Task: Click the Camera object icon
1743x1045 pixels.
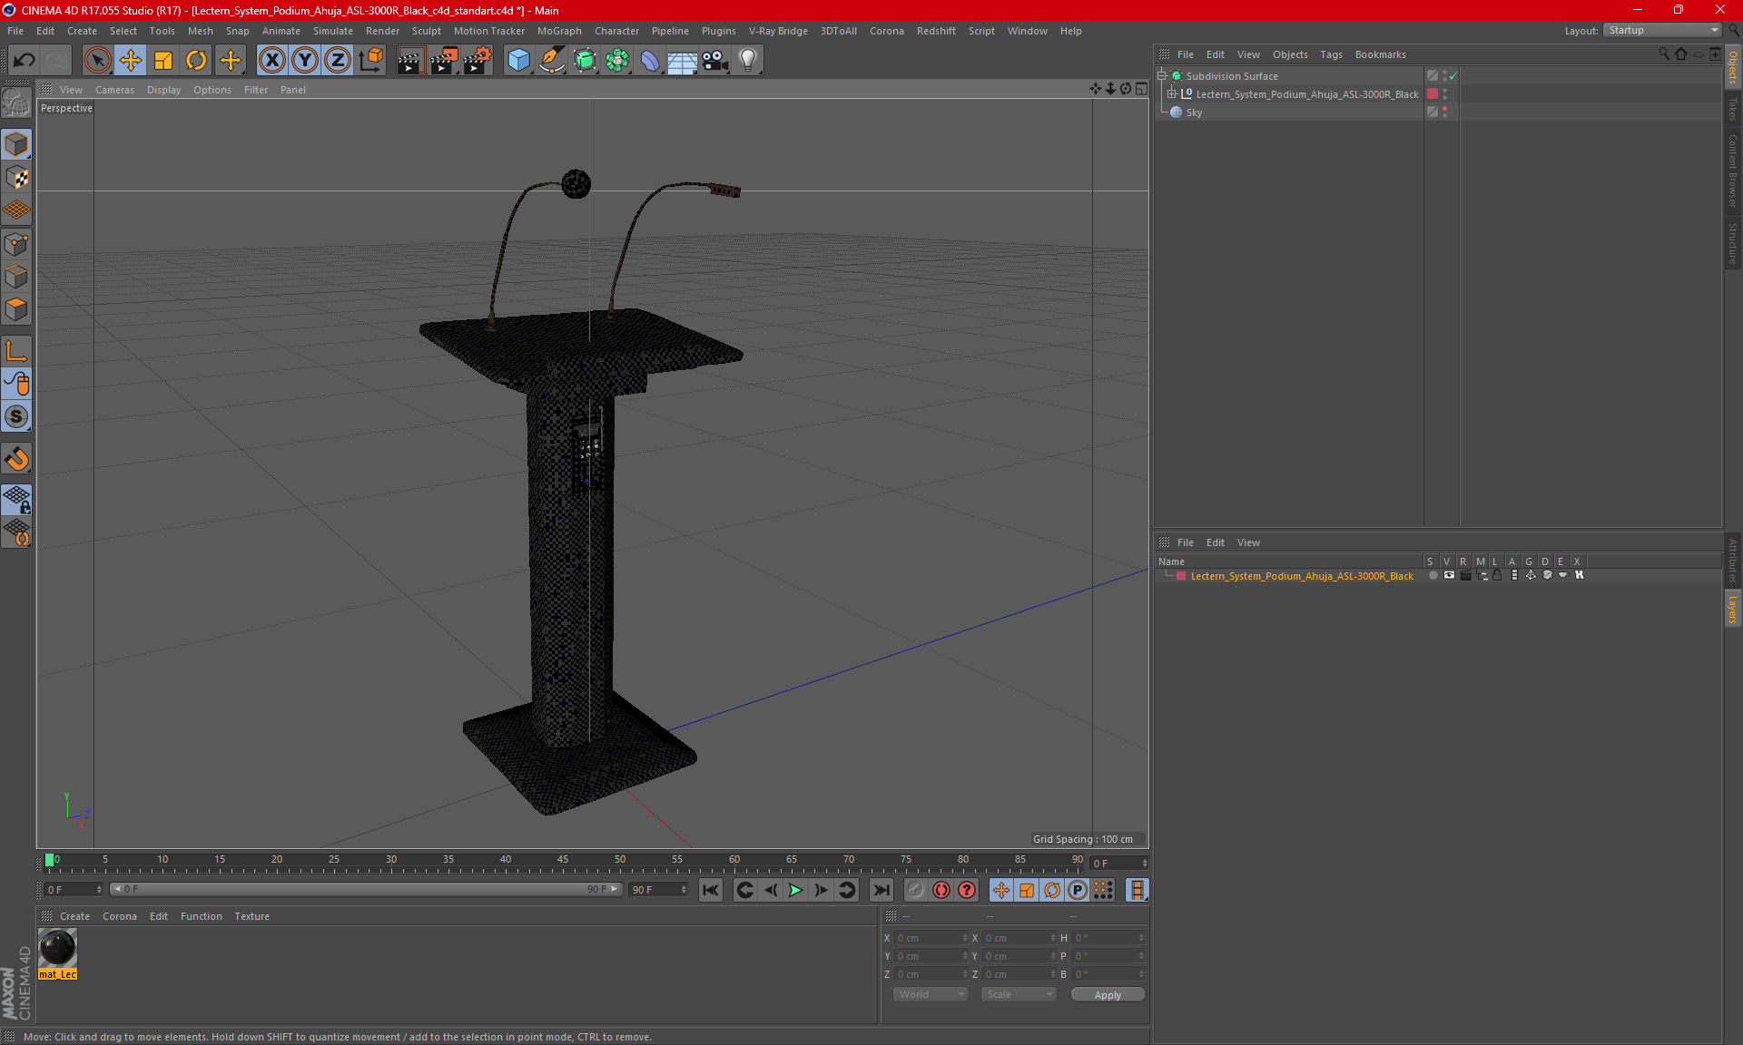Action: click(x=714, y=60)
